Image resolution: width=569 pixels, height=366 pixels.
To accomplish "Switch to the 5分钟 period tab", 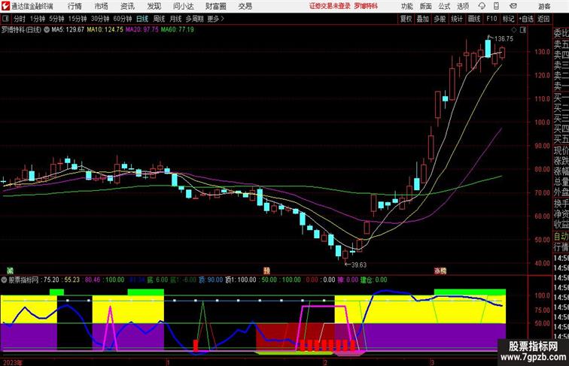I will [56, 19].
